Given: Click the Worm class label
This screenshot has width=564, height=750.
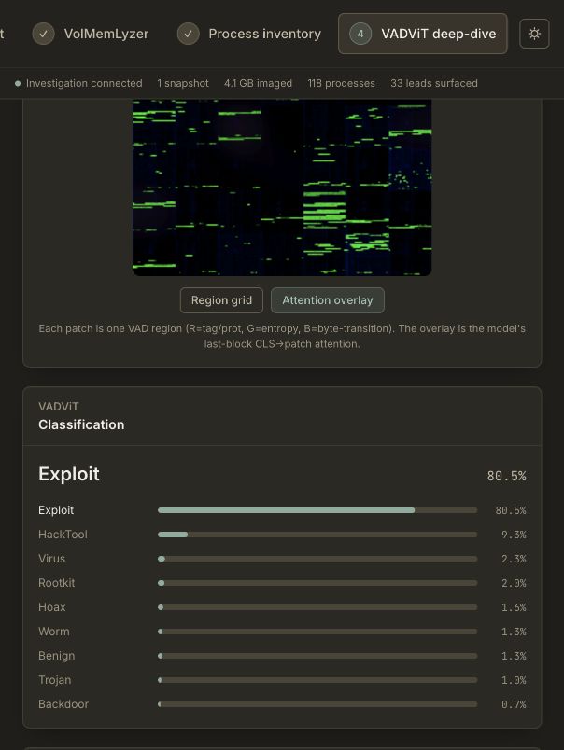Looking at the screenshot, I should (x=53, y=632).
